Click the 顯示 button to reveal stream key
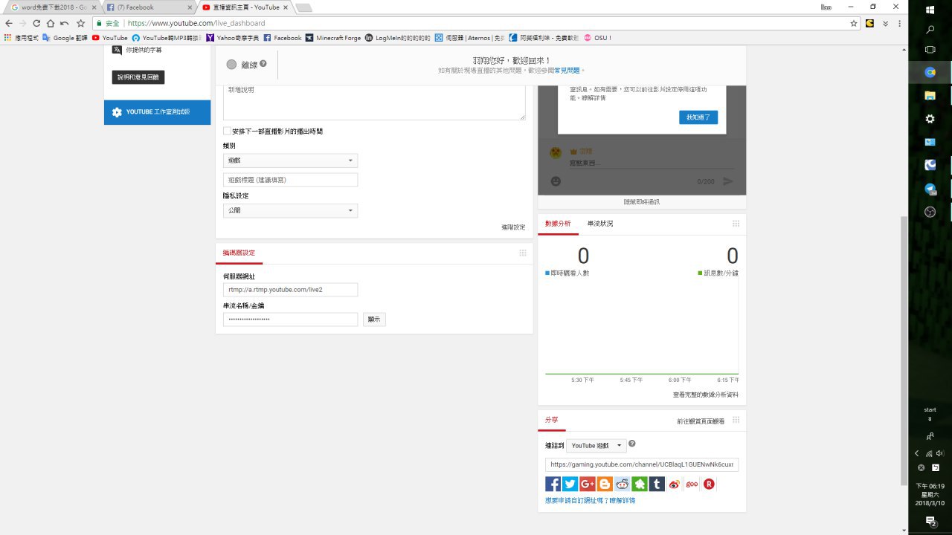 pyautogui.click(x=374, y=320)
